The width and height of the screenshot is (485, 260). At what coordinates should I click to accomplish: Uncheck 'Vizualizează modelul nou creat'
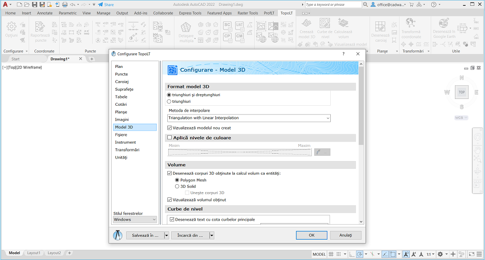[169, 128]
